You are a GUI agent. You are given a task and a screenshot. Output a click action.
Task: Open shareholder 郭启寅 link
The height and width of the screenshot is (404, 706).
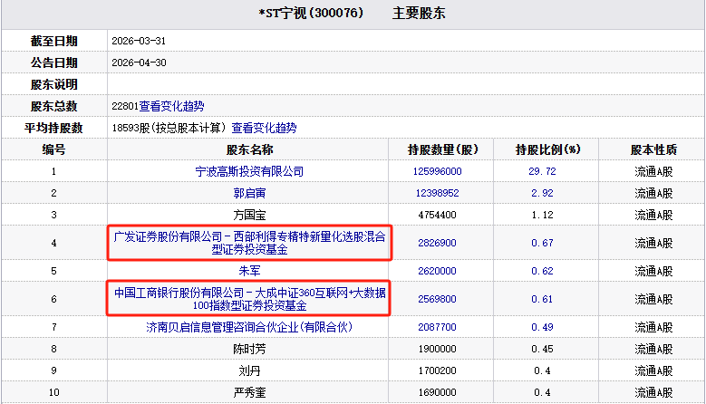[249, 193]
